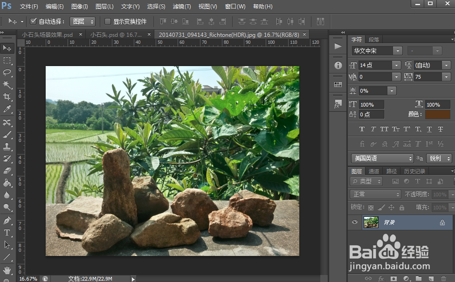This screenshot has height=282, width=455.
Task: Open the Swatches grid panel icon
Action: coord(338,85)
